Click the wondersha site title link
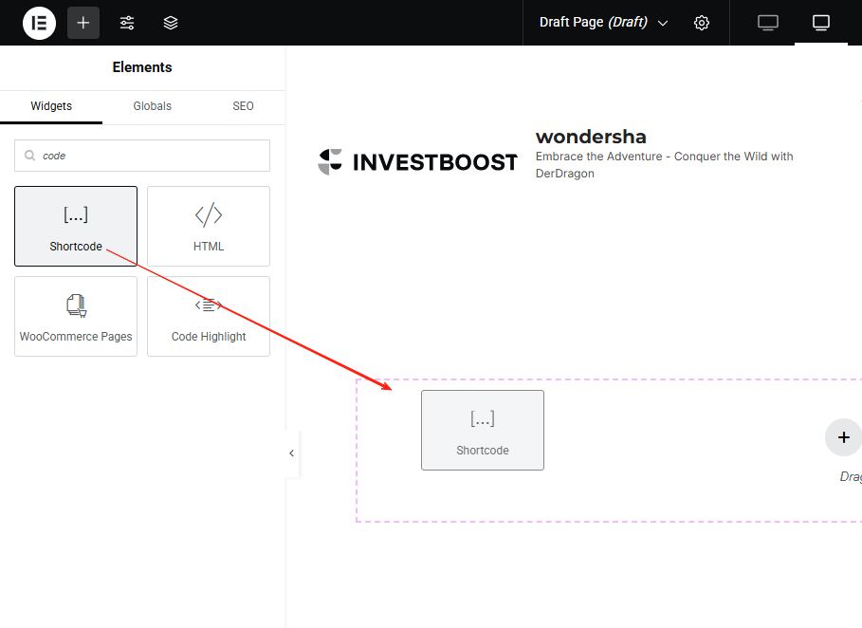This screenshot has width=862, height=628. pyautogui.click(x=591, y=137)
